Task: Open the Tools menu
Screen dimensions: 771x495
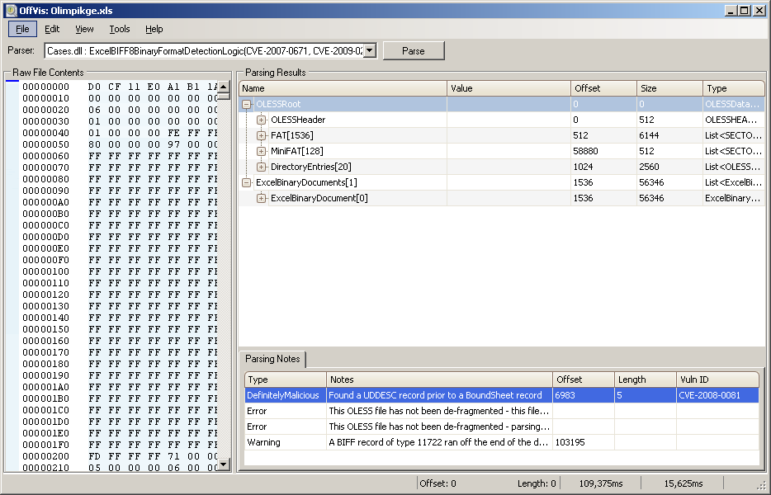Action: (x=120, y=29)
